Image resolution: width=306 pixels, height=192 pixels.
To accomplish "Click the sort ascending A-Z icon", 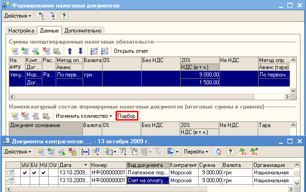I will point(93,51).
